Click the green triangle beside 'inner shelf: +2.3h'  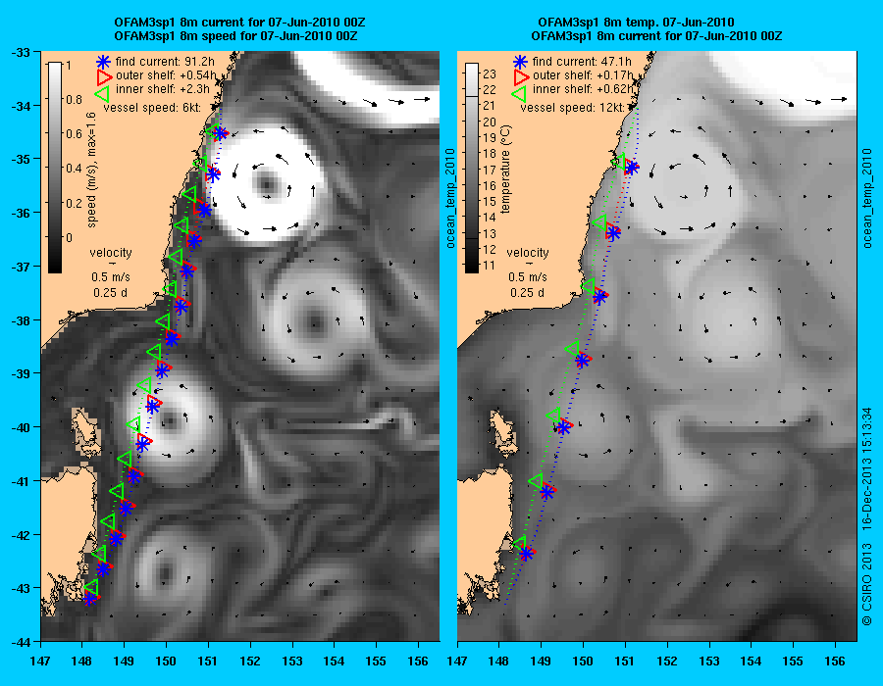click(x=102, y=93)
